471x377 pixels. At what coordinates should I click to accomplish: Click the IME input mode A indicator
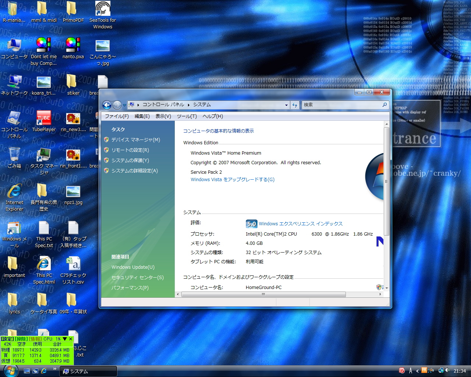click(410, 371)
